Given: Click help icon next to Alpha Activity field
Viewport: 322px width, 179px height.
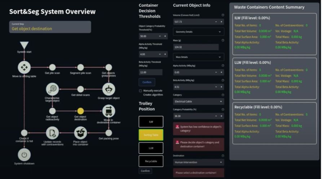Looking at the screenshot, I should point(223,65).
